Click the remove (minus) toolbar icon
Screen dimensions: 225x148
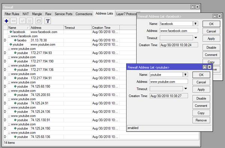(x=13, y=21)
